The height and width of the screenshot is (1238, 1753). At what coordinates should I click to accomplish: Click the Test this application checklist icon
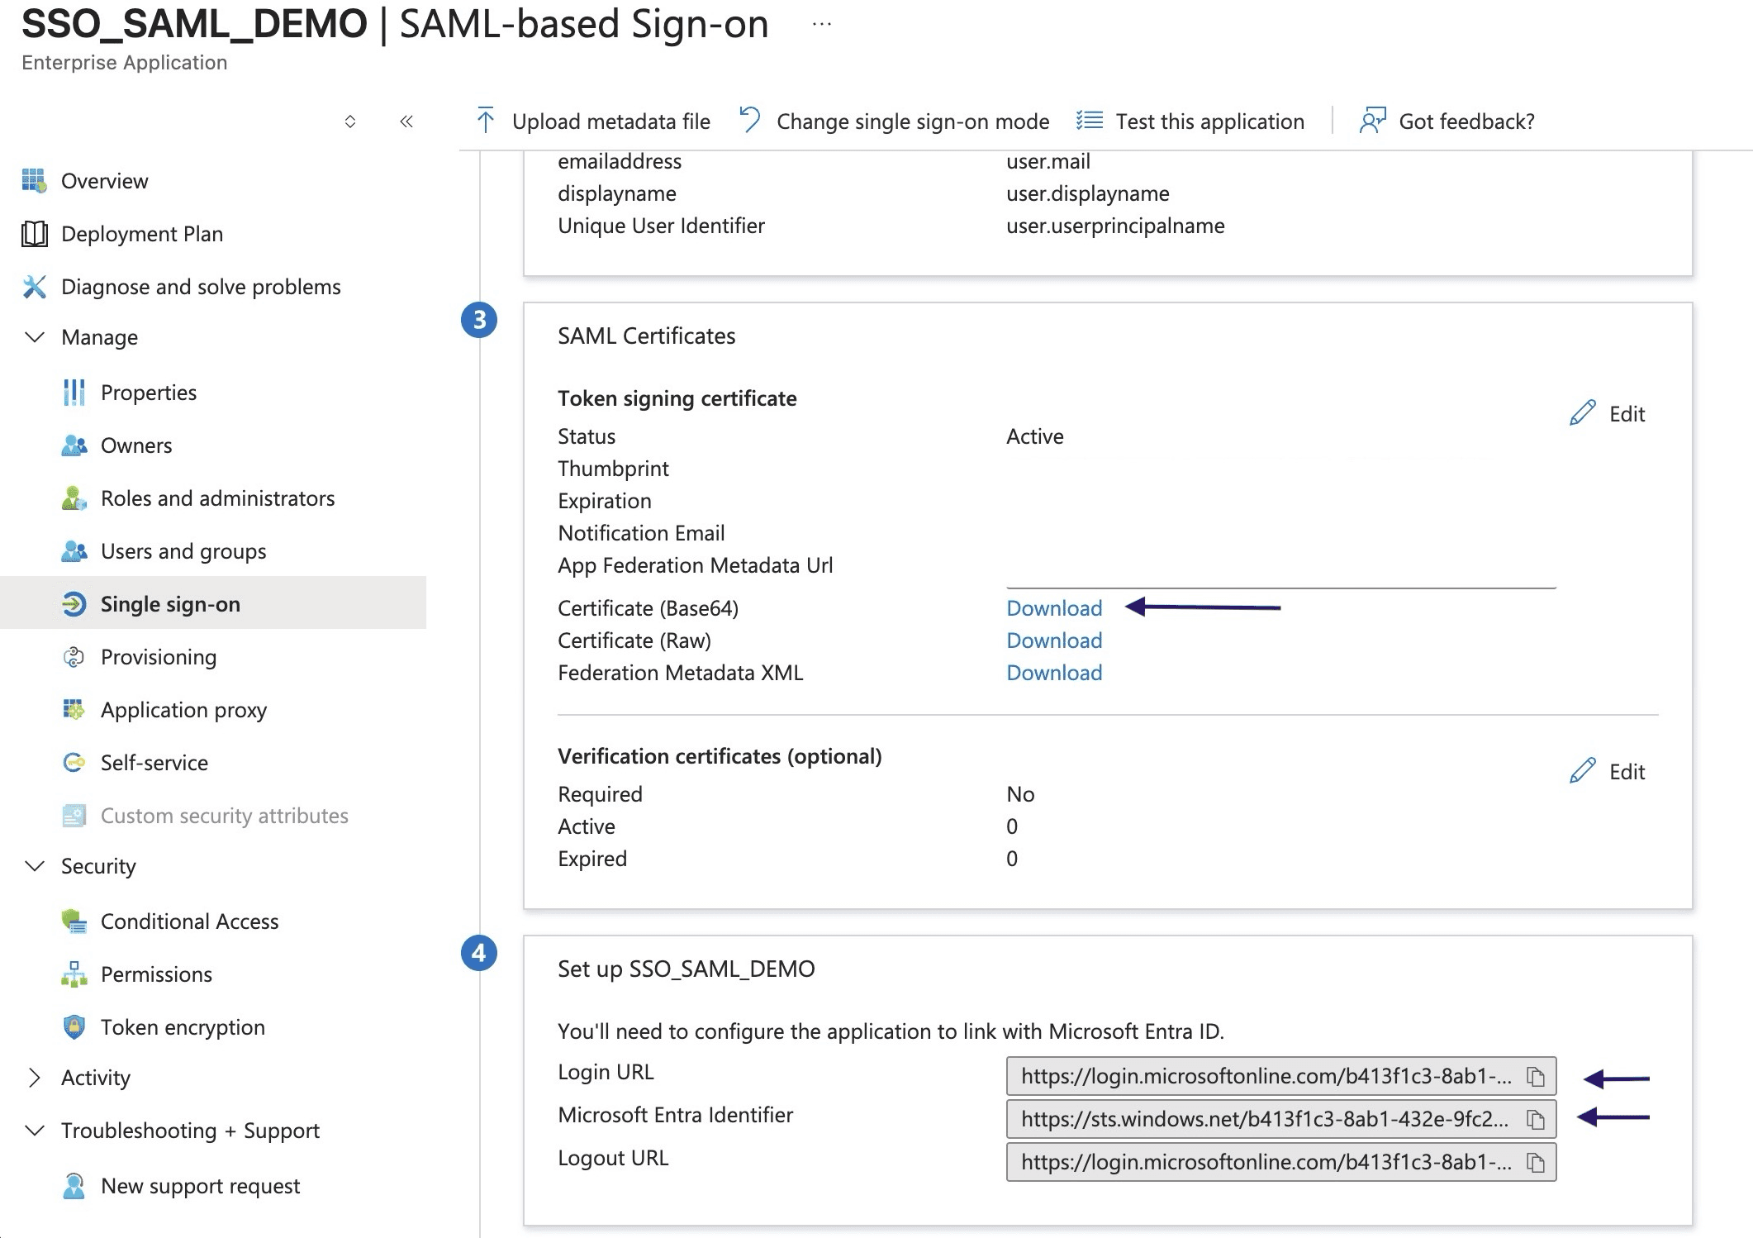click(1090, 121)
